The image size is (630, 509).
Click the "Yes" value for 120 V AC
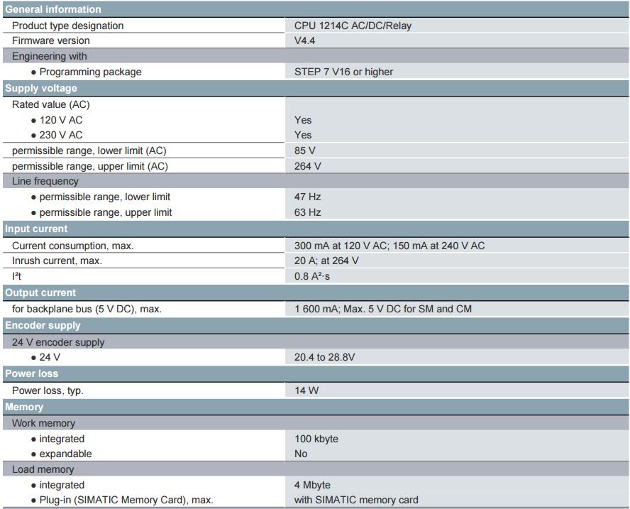click(x=303, y=120)
